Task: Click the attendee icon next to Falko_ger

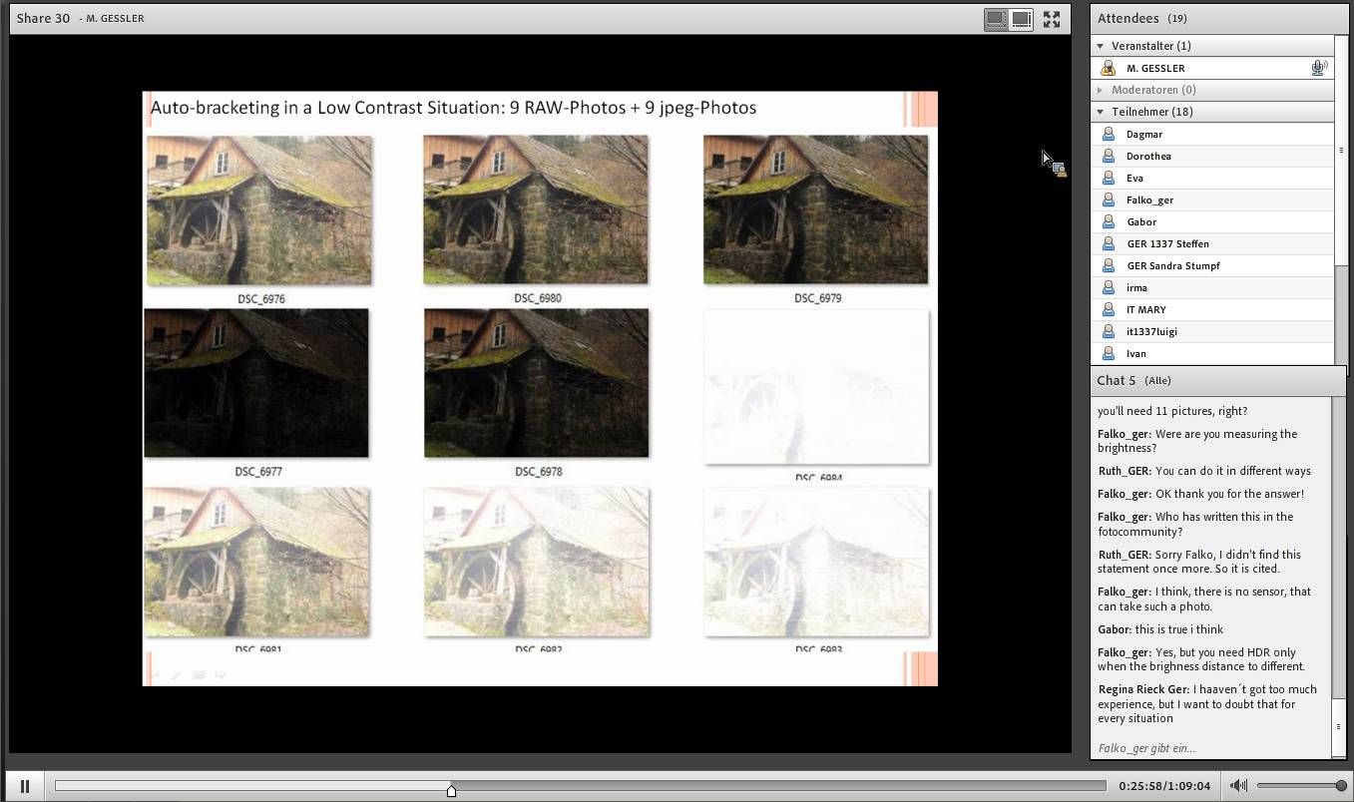Action: [1108, 200]
